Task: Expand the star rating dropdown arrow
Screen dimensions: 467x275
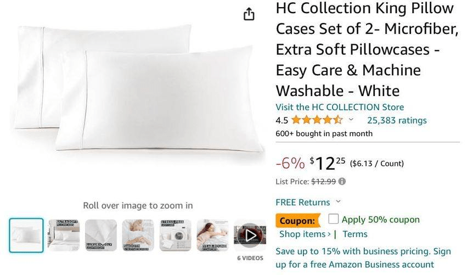Action: (351, 120)
